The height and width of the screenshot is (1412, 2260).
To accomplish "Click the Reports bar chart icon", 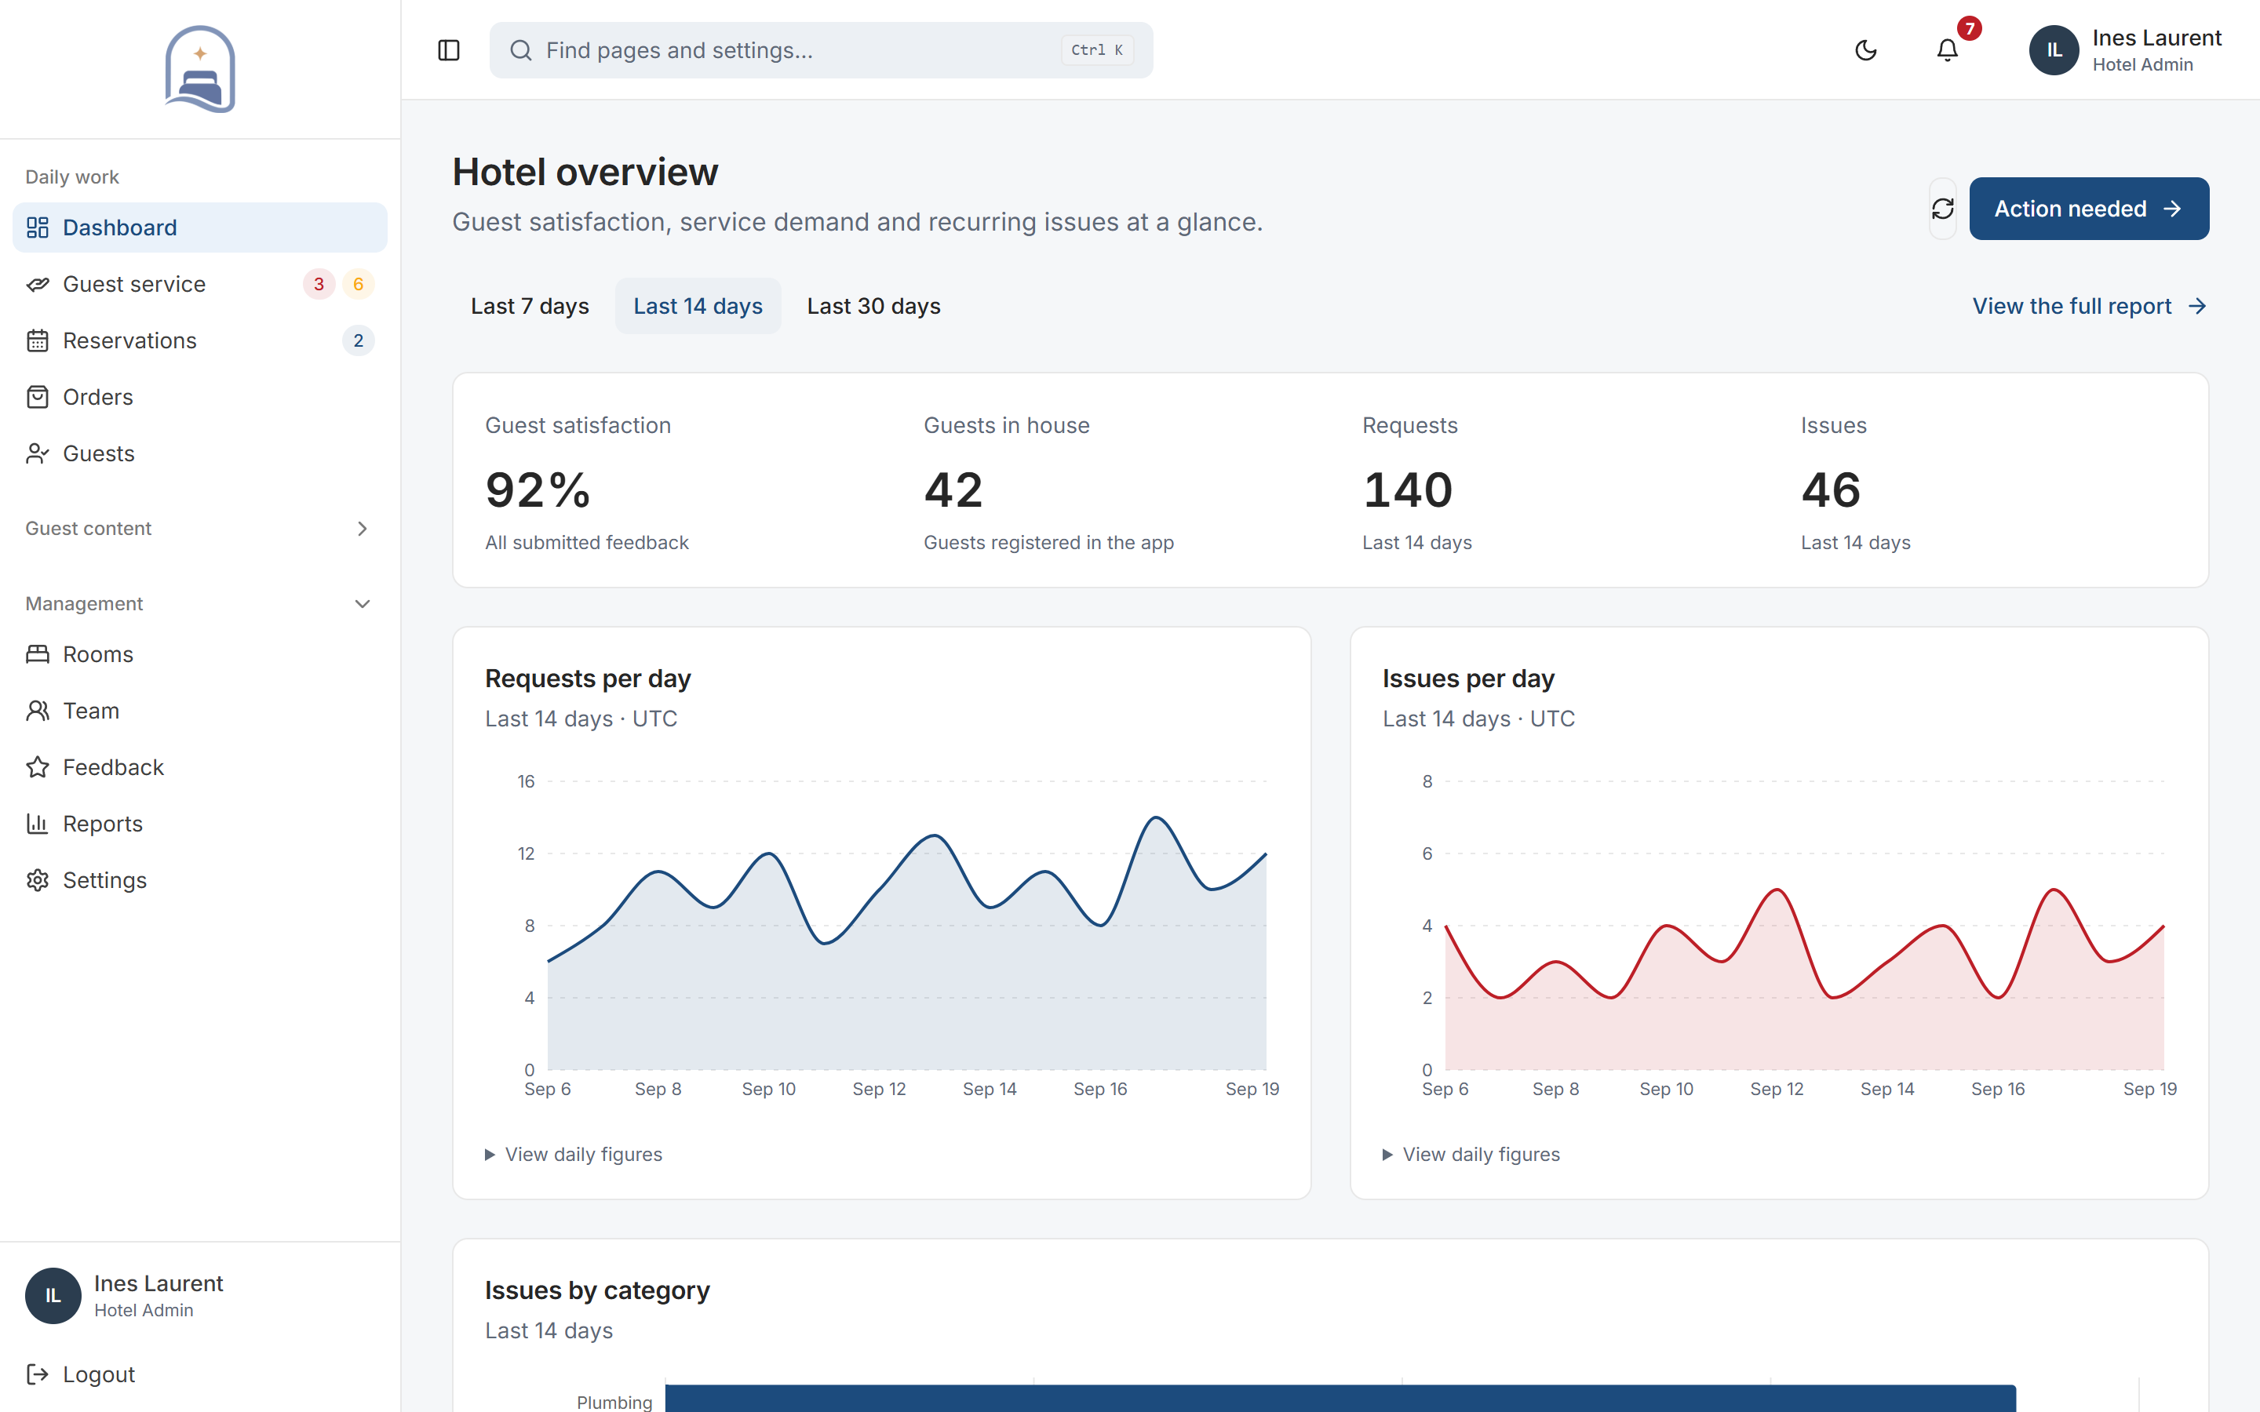I will pos(38,824).
